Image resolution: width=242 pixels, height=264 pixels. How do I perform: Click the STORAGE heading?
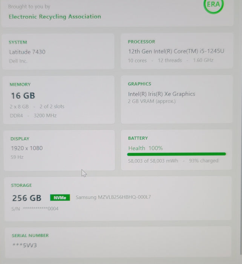tap(21, 186)
